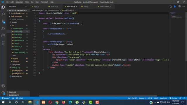Collapse the components folder
This screenshot has height=105, width=187.
[18, 28]
